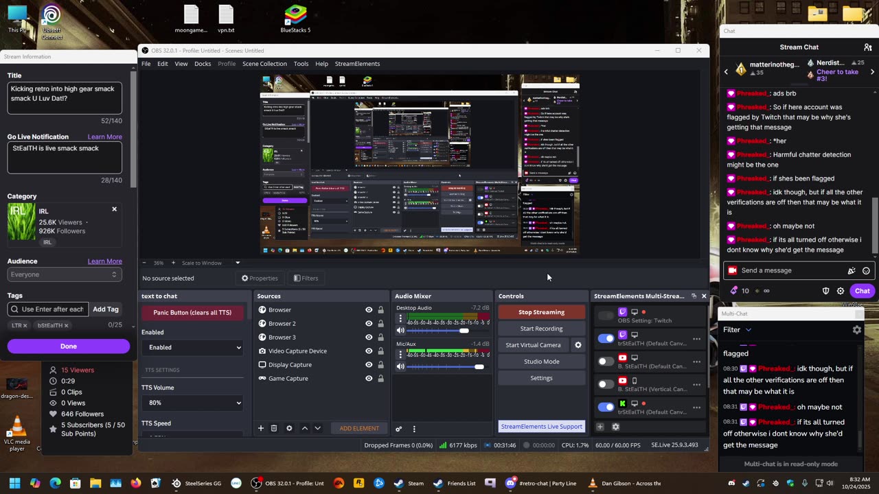Open Firefox from the taskbar
Image resolution: width=879 pixels, height=494 pixels.
136,483
